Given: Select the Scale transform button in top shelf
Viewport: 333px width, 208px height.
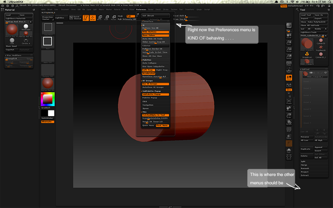Looking at the screenshot, I should (x=107, y=18).
